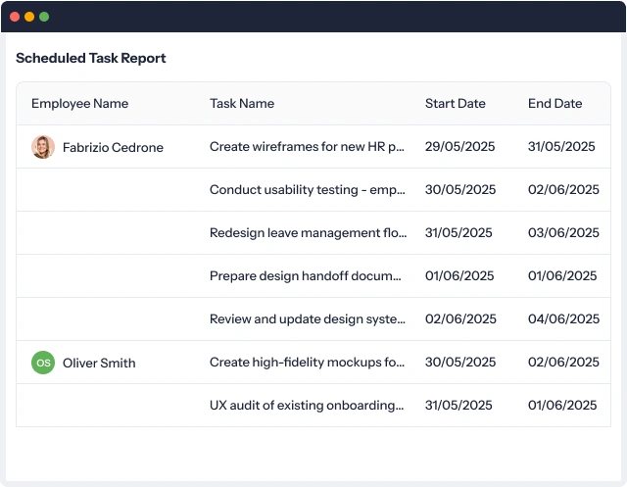Open the UX audit of existing onboarding task

click(x=307, y=406)
